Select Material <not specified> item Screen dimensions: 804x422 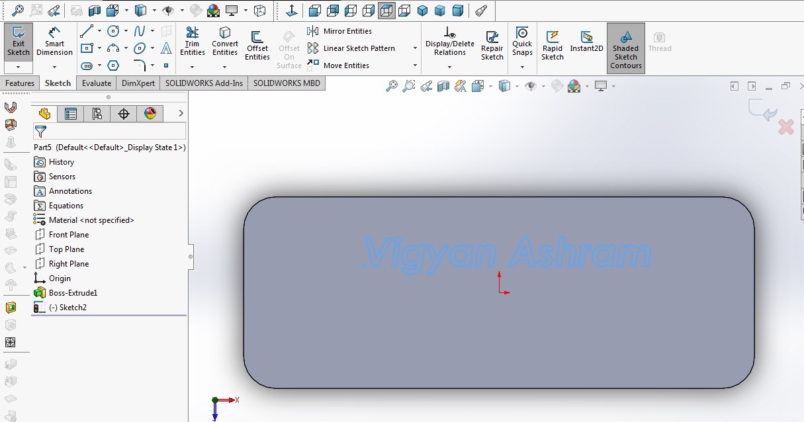[x=83, y=220]
